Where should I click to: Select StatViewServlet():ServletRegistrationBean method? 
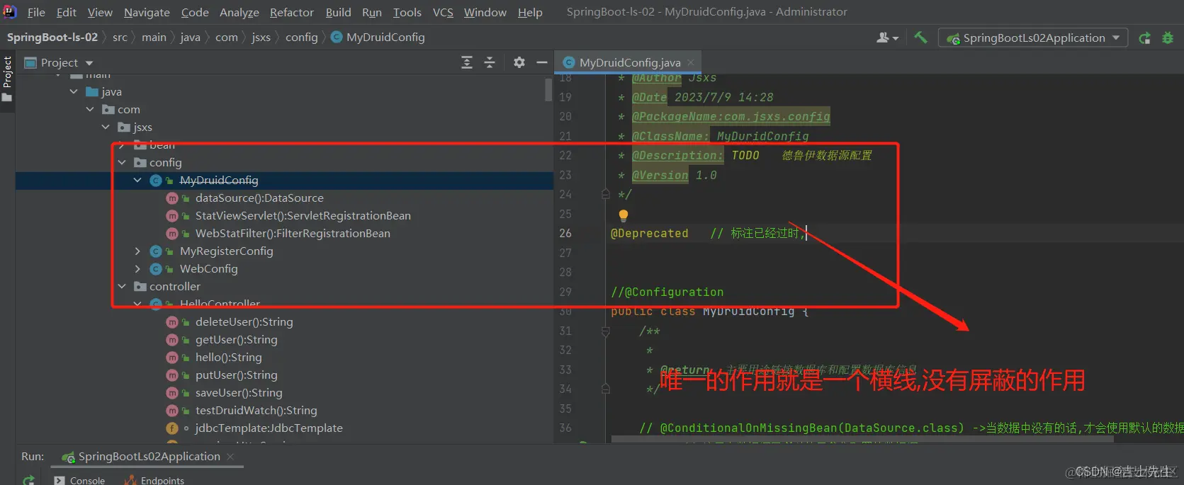[303, 215]
